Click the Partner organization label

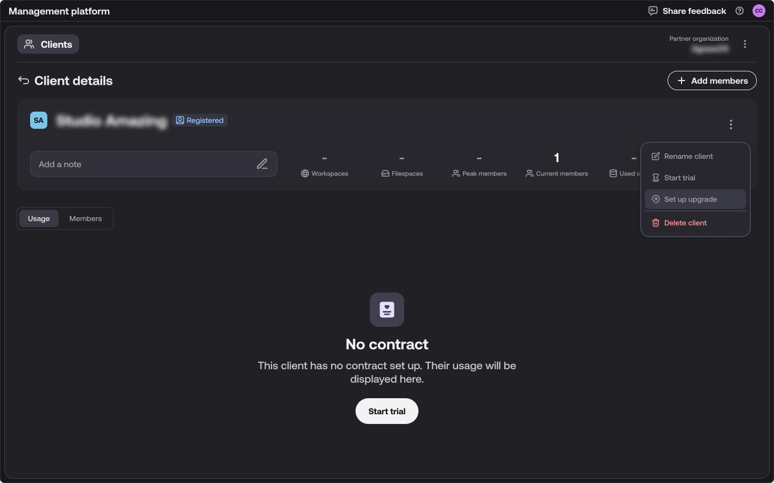(x=699, y=39)
